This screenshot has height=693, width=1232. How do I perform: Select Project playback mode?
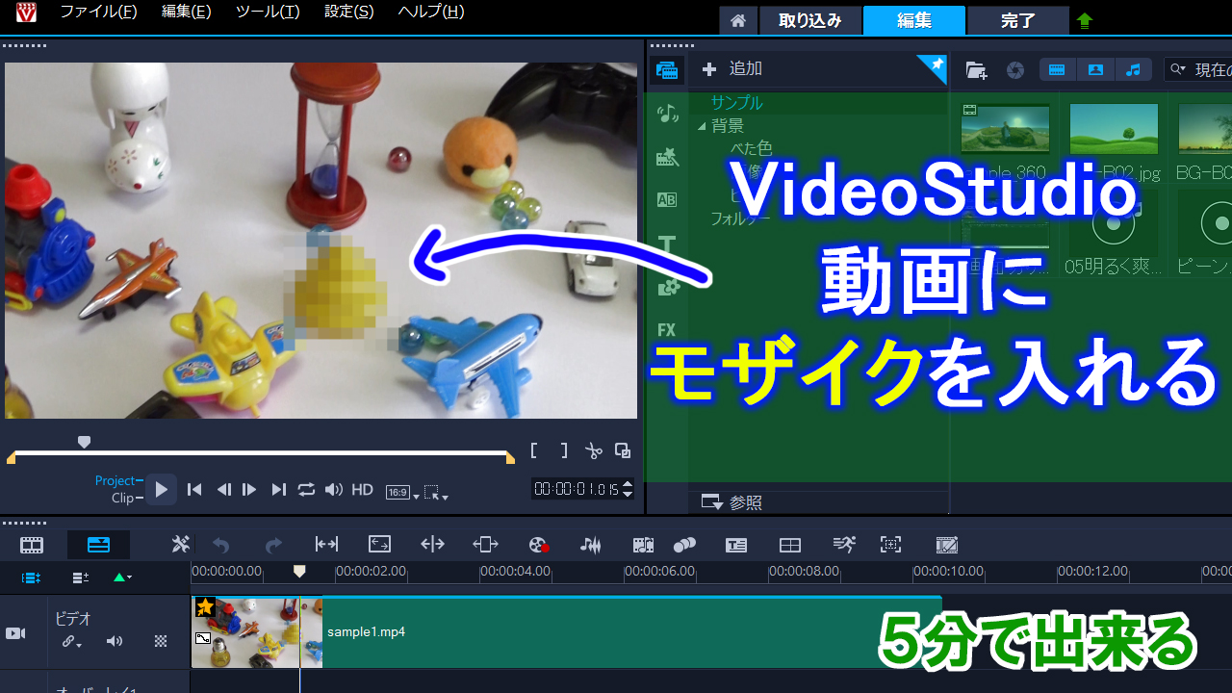click(115, 480)
